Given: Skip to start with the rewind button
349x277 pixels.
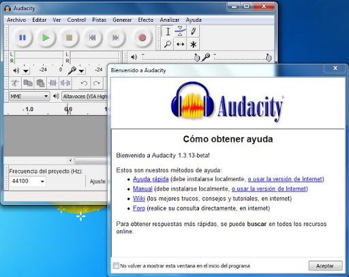Looking at the screenshot, I should click(92, 37).
